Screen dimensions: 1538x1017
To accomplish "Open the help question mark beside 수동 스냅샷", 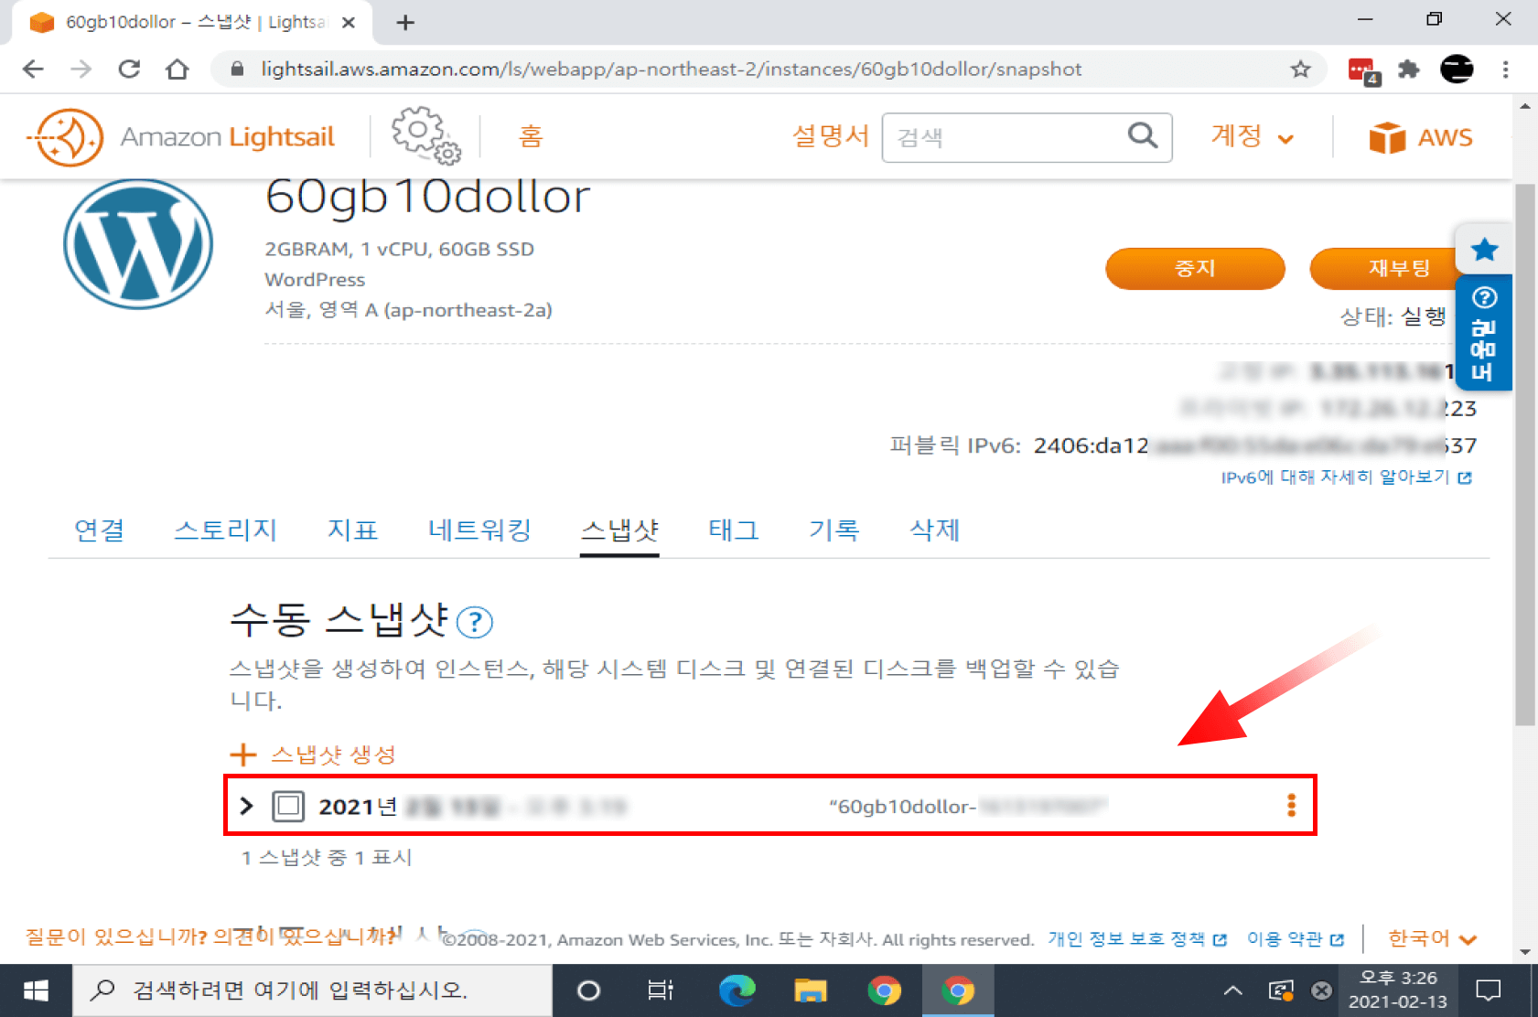I will (x=474, y=622).
